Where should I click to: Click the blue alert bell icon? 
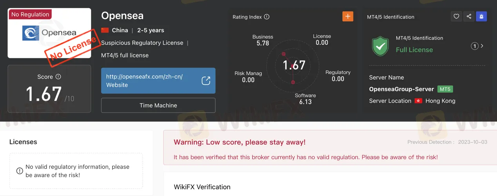tap(481, 16)
